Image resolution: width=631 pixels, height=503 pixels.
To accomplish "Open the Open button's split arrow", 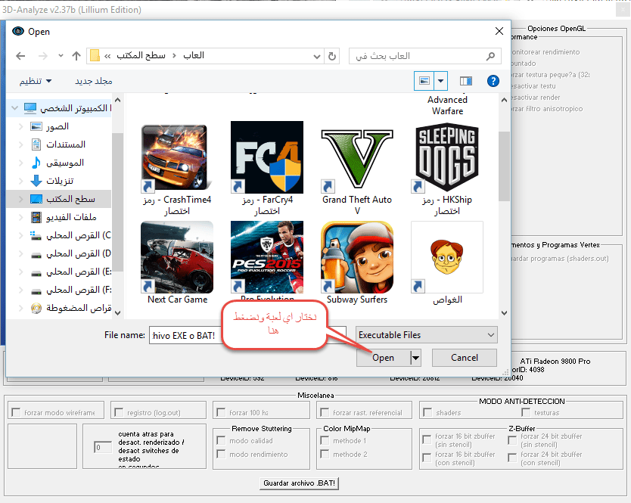I will click(x=415, y=358).
